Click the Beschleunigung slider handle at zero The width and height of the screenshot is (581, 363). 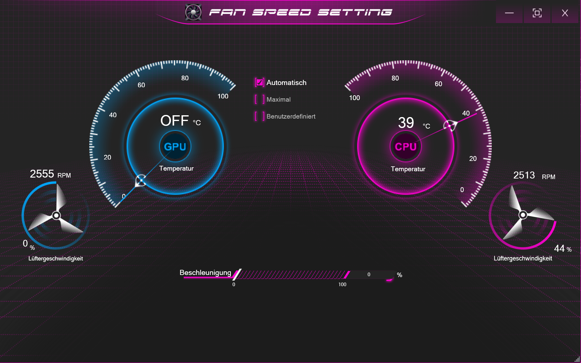[x=237, y=275]
